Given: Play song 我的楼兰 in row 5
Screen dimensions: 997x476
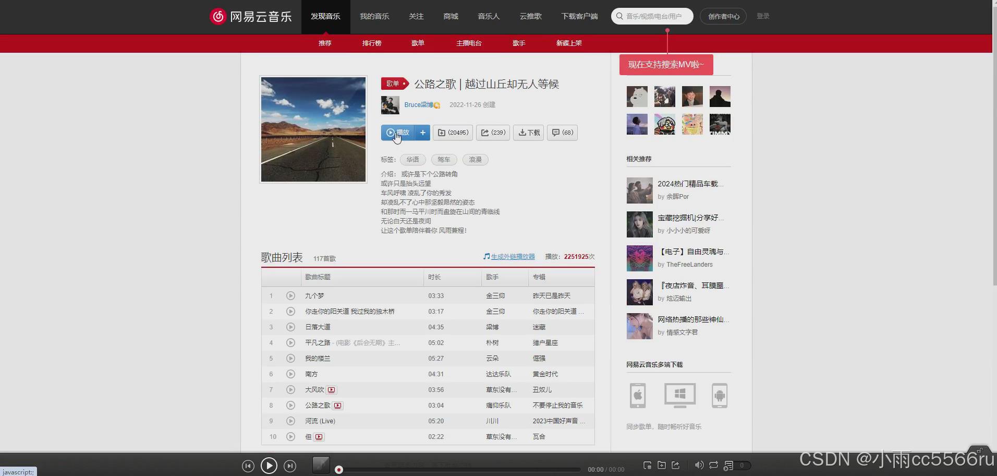Looking at the screenshot, I should pos(290,359).
